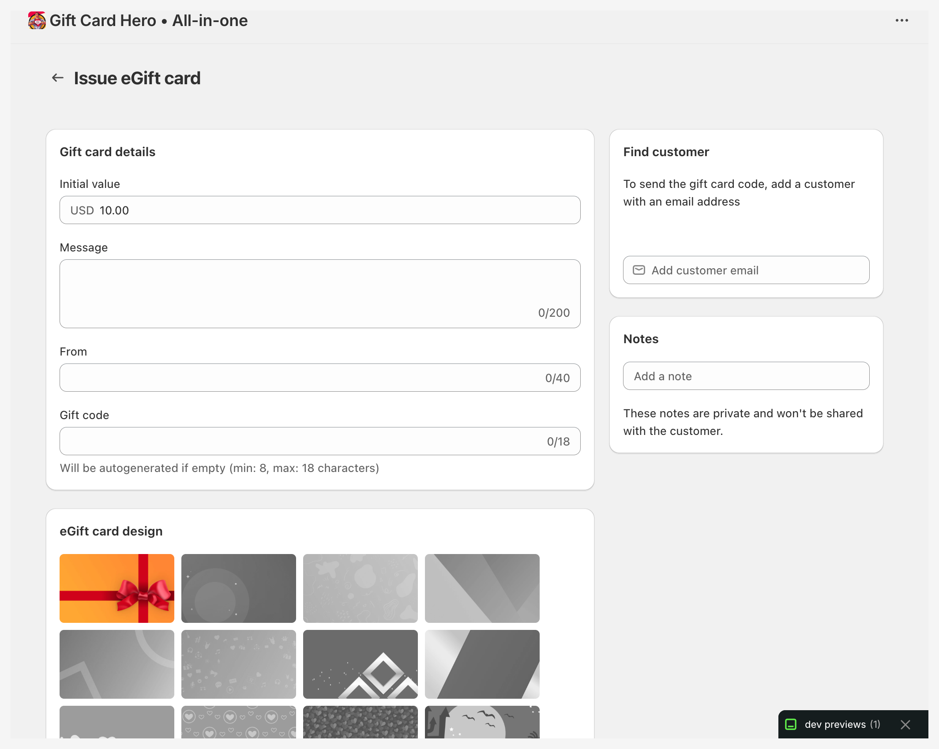
Task: Click into the From input field
Action: 300,378
